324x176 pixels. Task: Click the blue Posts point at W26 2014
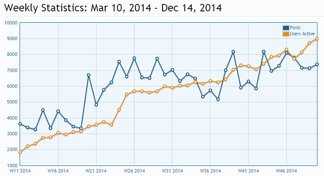coord(134,58)
